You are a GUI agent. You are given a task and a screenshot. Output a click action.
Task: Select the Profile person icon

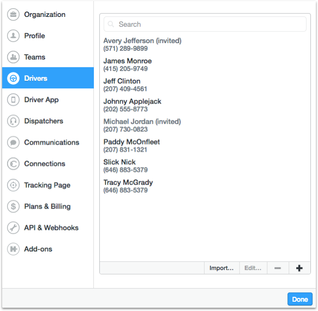click(x=13, y=36)
